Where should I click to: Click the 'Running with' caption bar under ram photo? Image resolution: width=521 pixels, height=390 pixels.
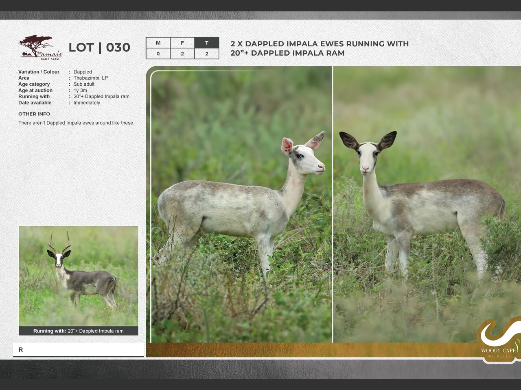coord(78,331)
